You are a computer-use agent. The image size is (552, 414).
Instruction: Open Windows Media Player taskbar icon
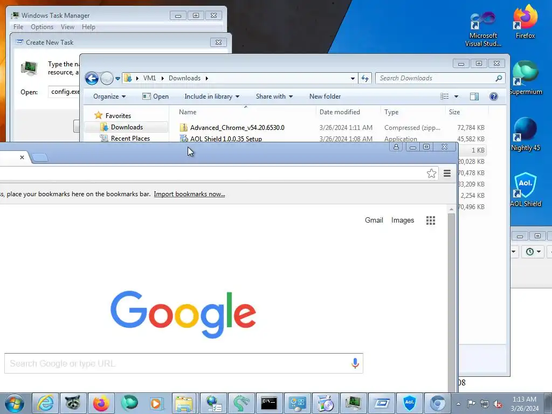(x=156, y=403)
